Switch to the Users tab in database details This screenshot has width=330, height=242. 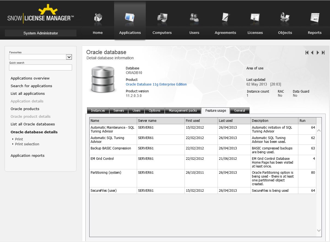click(136, 111)
